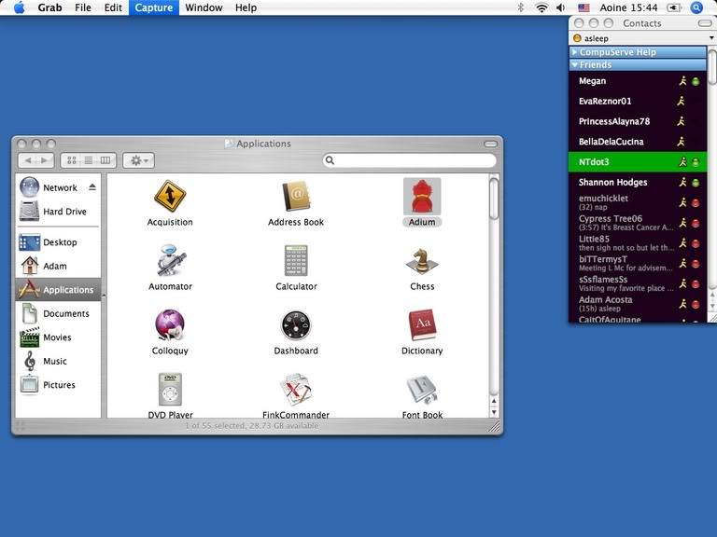Open the Acquisition application icon
This screenshot has width=717, height=537.
(x=170, y=197)
